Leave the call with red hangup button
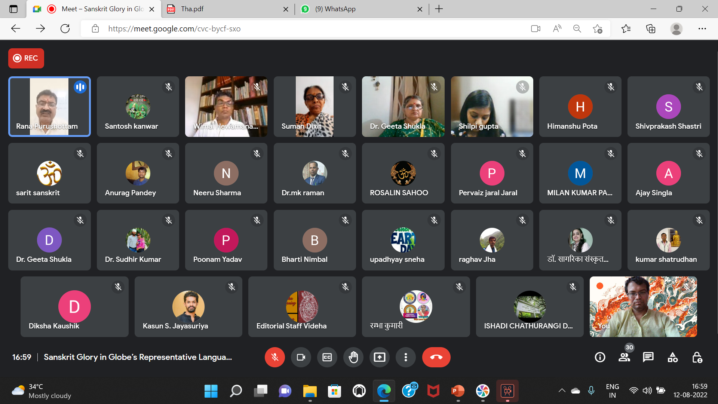This screenshot has width=718, height=404. [x=436, y=357]
